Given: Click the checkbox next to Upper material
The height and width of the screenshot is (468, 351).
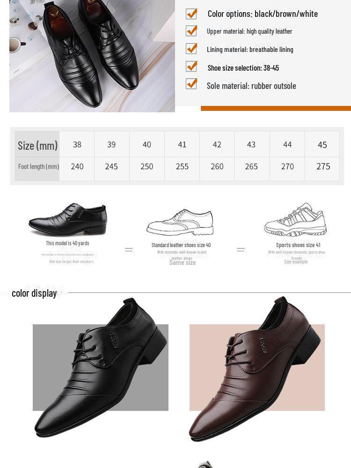Looking at the screenshot, I should click(191, 31).
